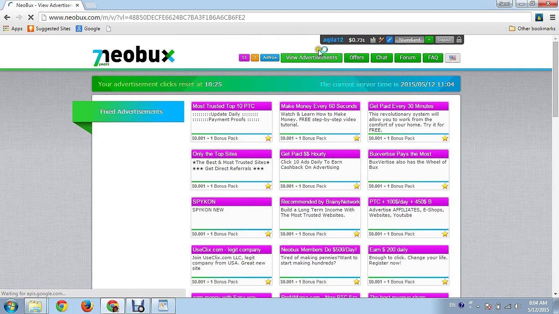Click the green plus upgrade button
This screenshot has width=559, height=314.
pyautogui.click(x=429, y=40)
